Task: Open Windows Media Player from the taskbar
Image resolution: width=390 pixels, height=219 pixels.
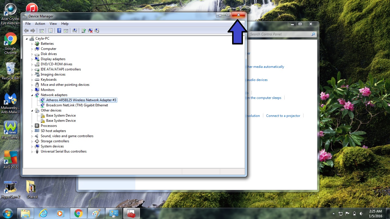Action: 61,213
